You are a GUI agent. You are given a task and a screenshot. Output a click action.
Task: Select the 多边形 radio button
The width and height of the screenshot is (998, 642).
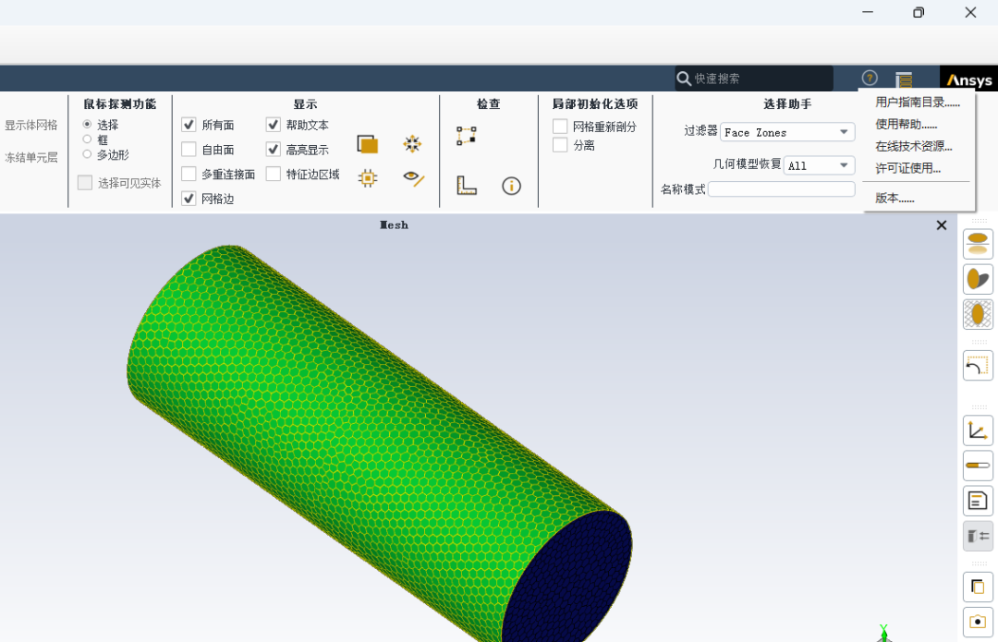87,154
